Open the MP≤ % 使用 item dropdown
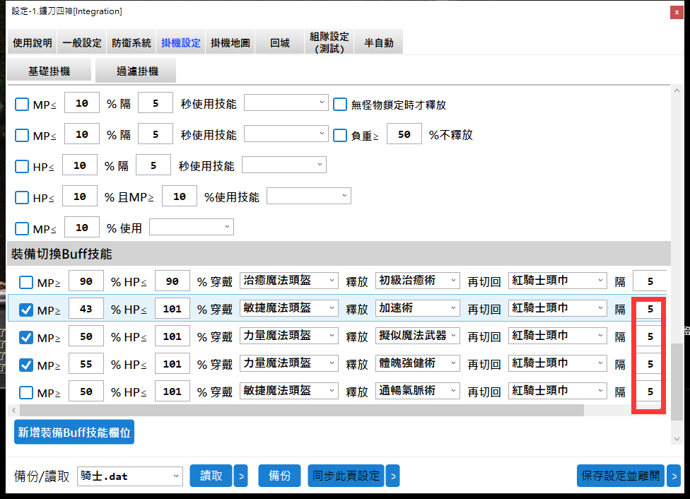The image size is (690, 499). pyautogui.click(x=192, y=227)
